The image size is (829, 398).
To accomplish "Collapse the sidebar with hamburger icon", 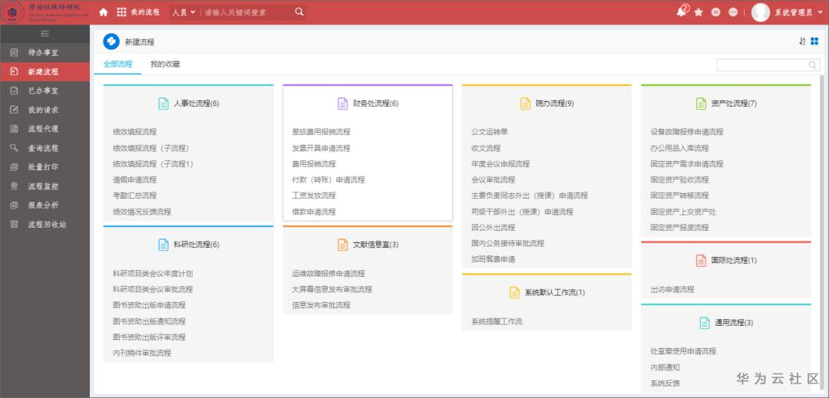I will tap(45, 34).
